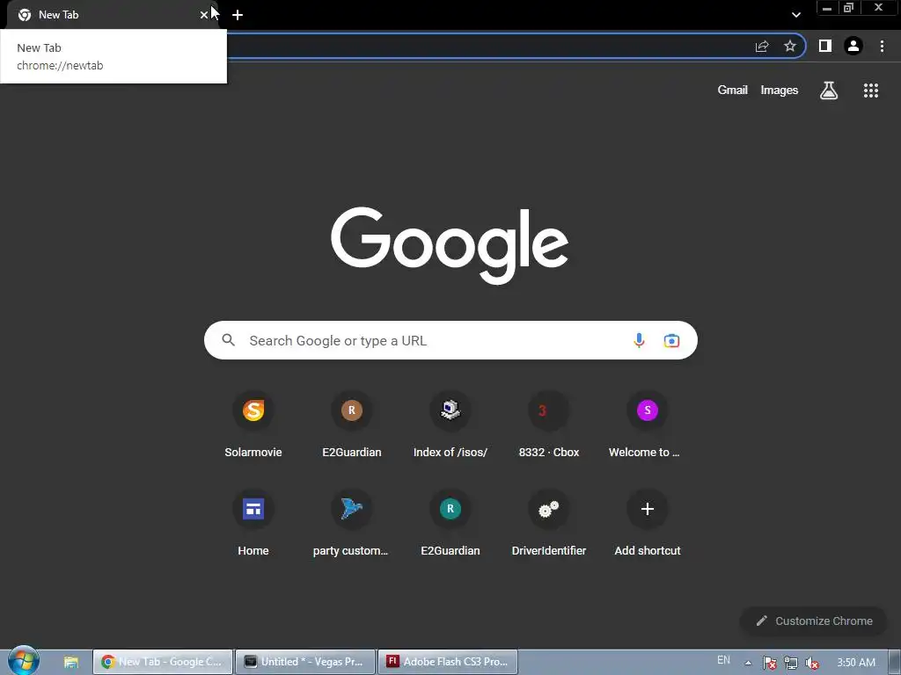Open Search Labs flask icon

click(x=828, y=91)
